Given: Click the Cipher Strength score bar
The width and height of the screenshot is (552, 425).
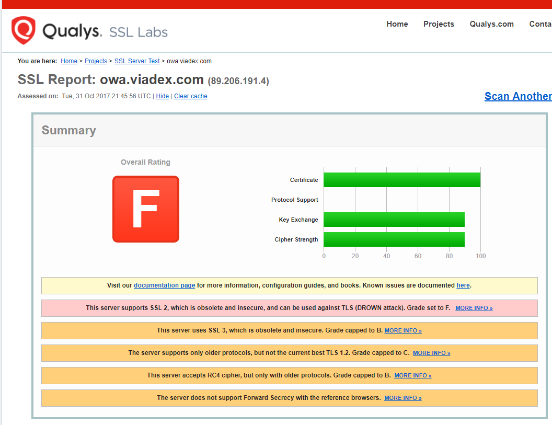Looking at the screenshot, I should coord(394,239).
